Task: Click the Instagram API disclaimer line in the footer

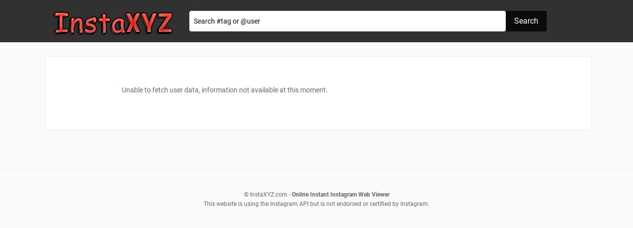Action: pos(316,204)
